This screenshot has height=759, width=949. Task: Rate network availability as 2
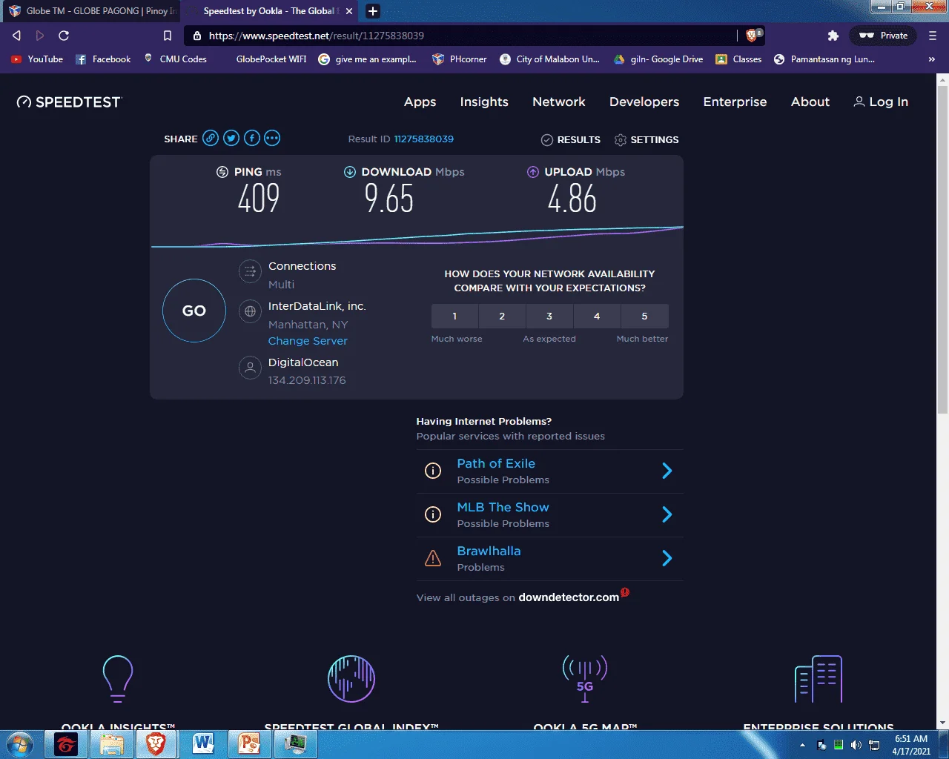click(502, 316)
